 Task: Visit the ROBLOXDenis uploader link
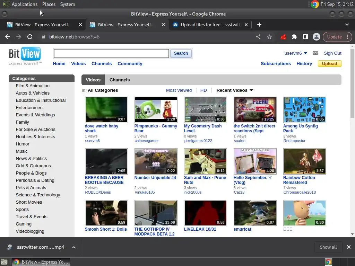[x=98, y=192]
